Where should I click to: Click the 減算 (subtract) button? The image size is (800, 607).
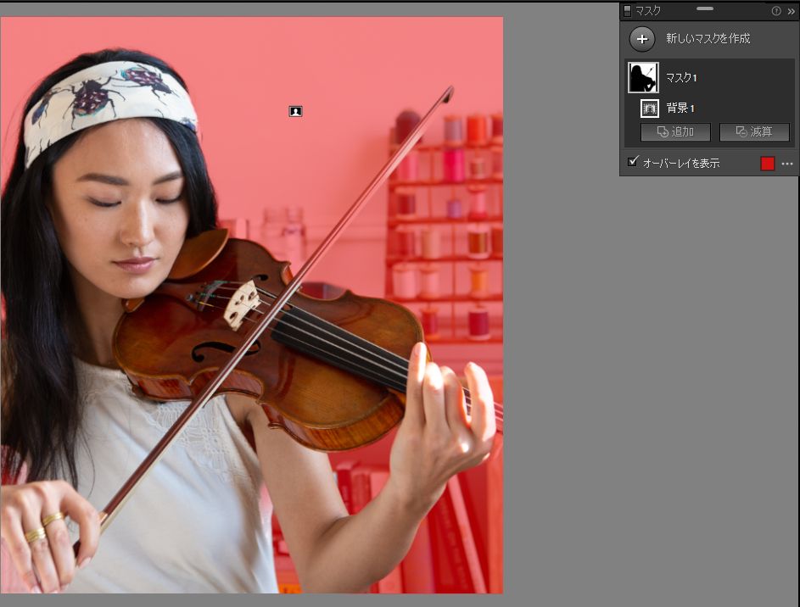pos(754,132)
